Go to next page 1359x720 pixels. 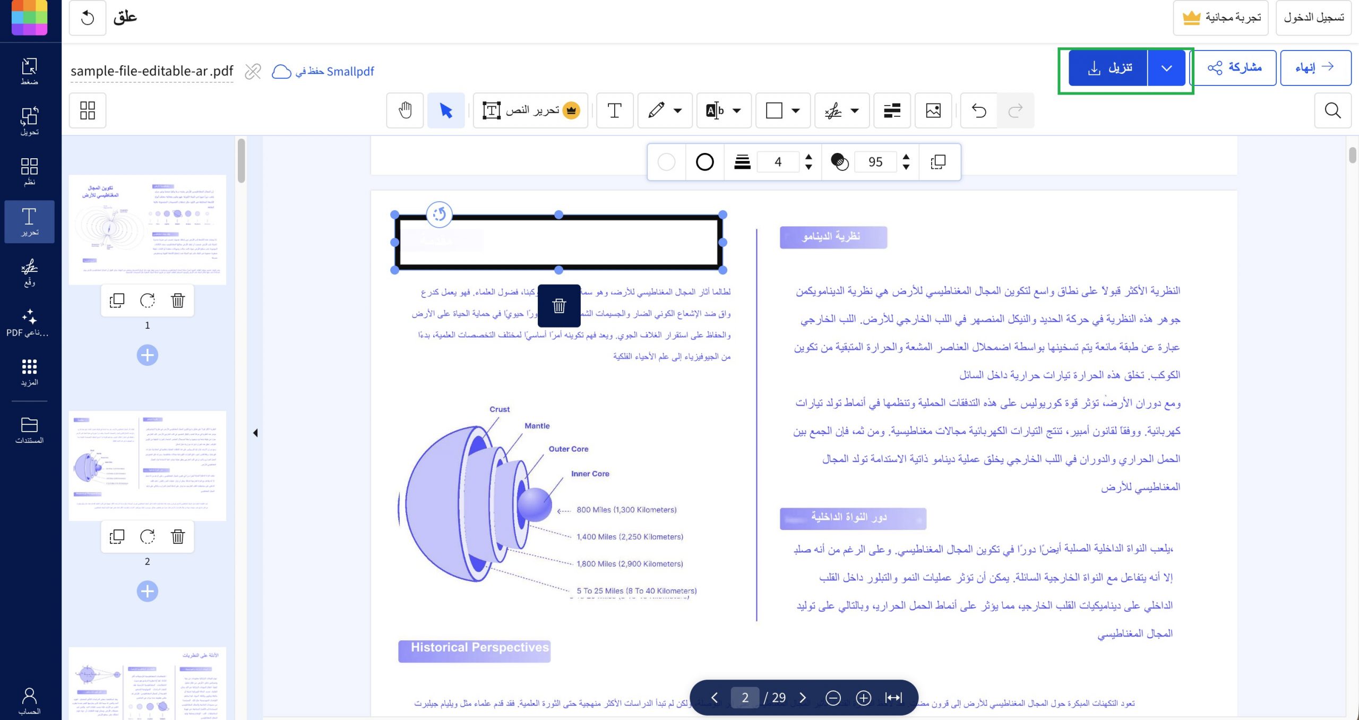pyautogui.click(x=803, y=698)
